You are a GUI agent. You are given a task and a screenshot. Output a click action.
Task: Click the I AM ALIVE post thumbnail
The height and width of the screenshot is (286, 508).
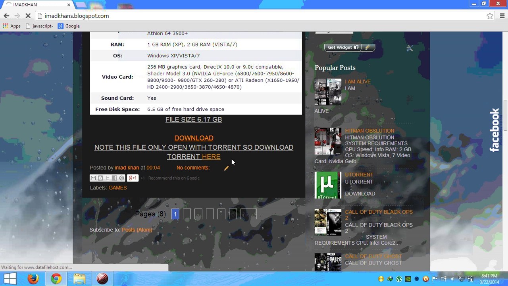tap(328, 92)
